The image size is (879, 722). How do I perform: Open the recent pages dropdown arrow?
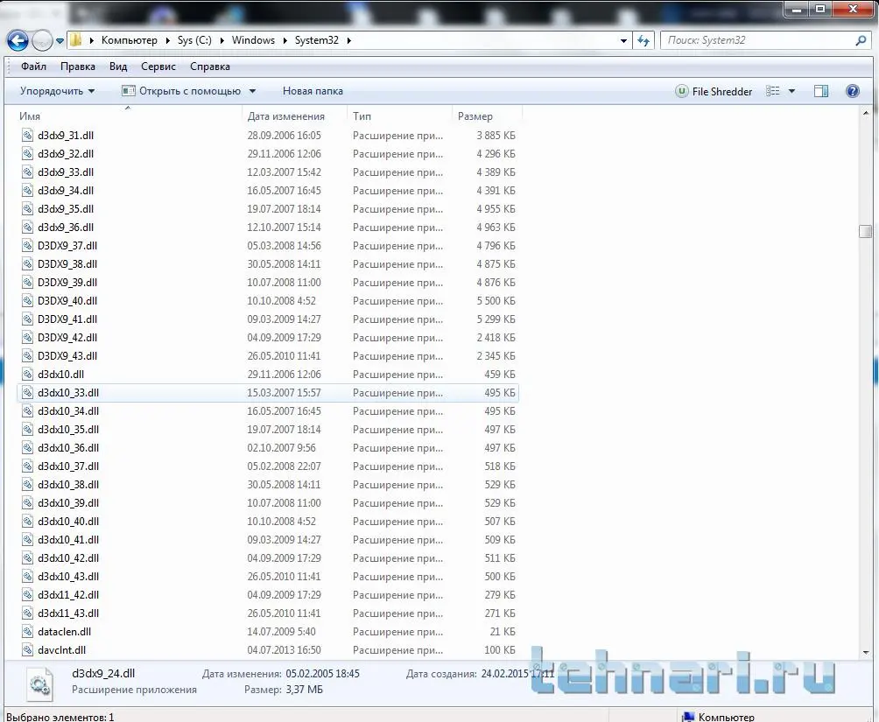60,41
